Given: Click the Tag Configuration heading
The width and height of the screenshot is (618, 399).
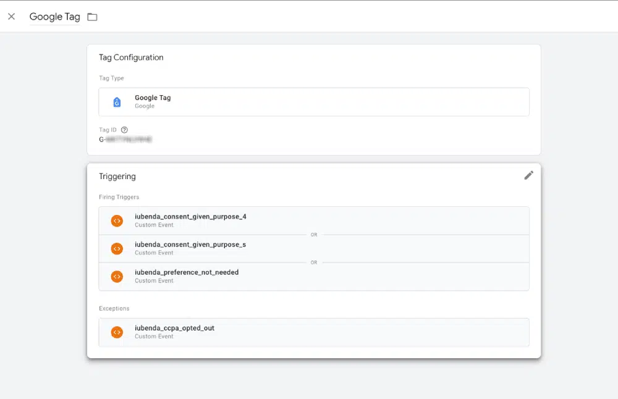Looking at the screenshot, I should 131,57.
